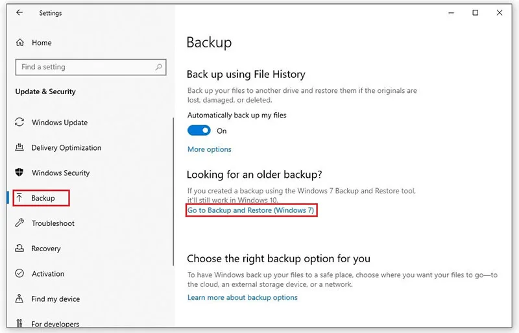
Task: Click the Backup upward arrow icon
Action: pos(19,198)
